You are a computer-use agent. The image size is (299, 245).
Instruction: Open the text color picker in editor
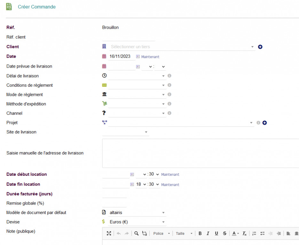[x=235, y=234]
